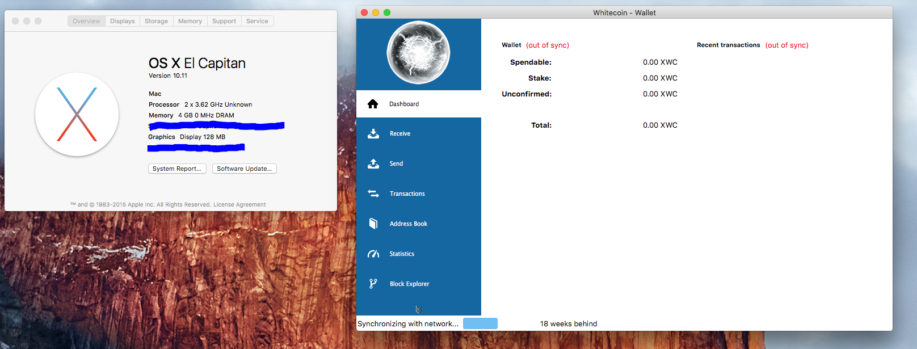Click the Graphics 'Display 128 MB' value
Image resolution: width=917 pixels, height=349 pixels.
point(203,137)
